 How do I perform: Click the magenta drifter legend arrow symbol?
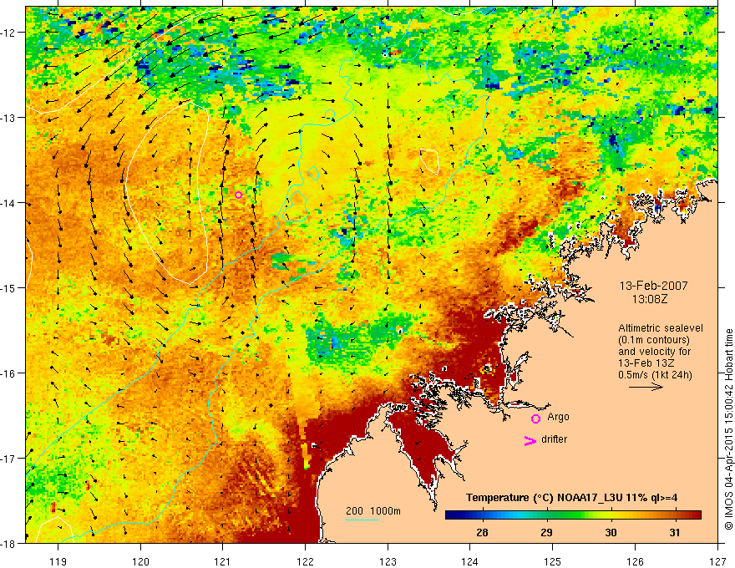(x=530, y=440)
